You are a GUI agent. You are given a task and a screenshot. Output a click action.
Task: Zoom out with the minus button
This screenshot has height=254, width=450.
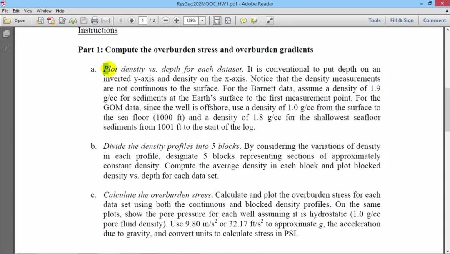(165, 20)
